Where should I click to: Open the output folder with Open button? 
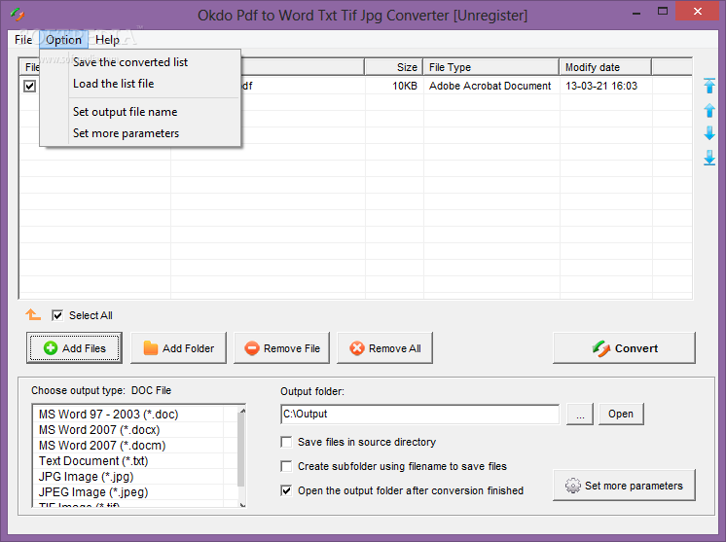click(621, 414)
